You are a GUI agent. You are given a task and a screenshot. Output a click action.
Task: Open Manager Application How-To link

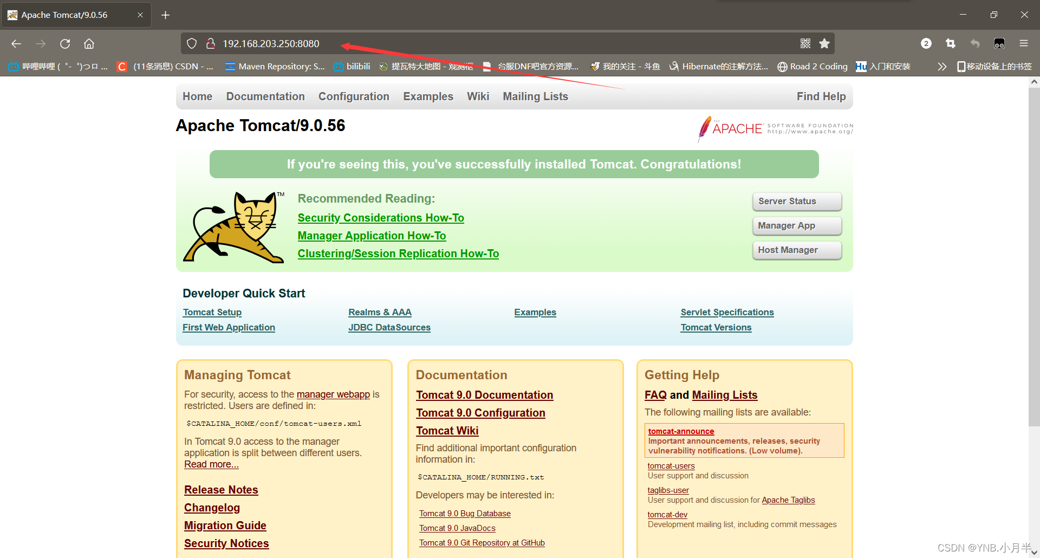click(x=372, y=236)
